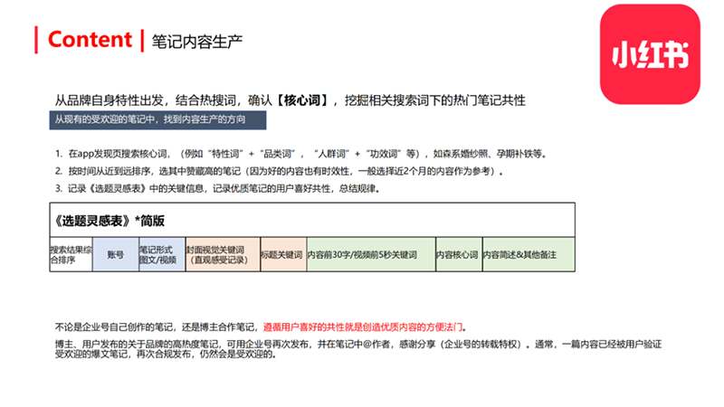Click the red highlighted sentence 遵循用户喜好的共性
724x407 pixels.
pos(363,327)
